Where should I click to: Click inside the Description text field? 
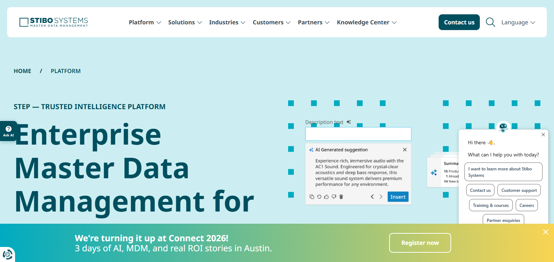[x=358, y=134]
